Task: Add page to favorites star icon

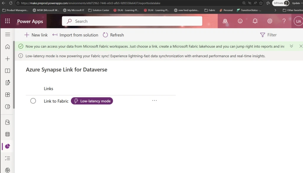Action: tap(261, 3)
